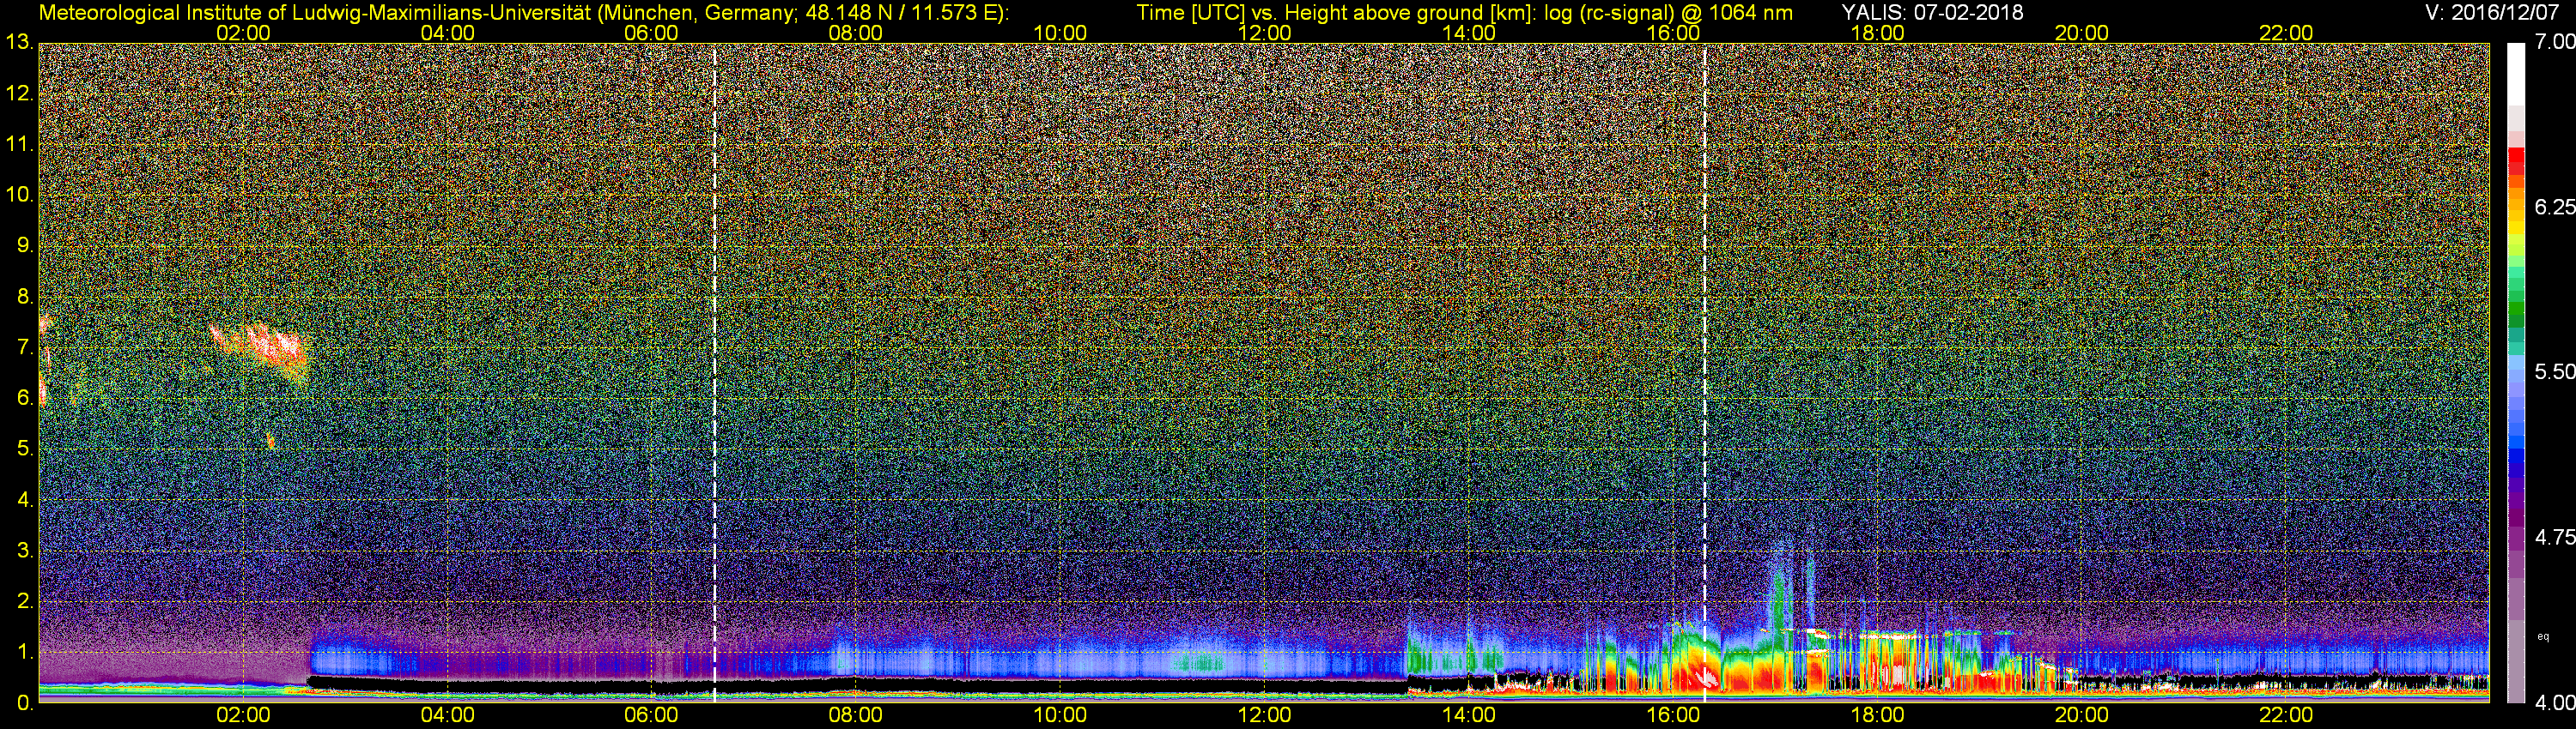The image size is (2576, 729).
Task: Click the 7.00 colorbar scale value
Action: click(2555, 42)
